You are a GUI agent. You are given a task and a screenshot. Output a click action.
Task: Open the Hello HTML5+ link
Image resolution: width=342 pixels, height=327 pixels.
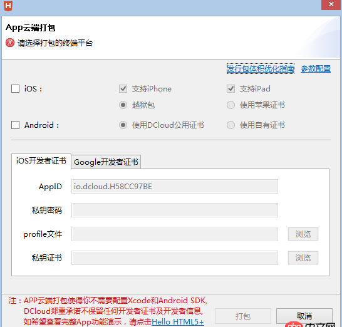(x=178, y=322)
